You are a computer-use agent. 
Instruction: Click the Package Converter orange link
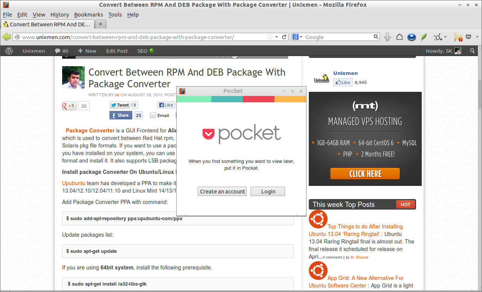[90, 131]
